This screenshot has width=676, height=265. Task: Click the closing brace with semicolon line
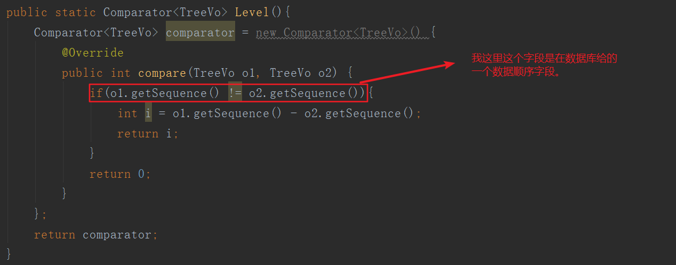[x=40, y=214]
